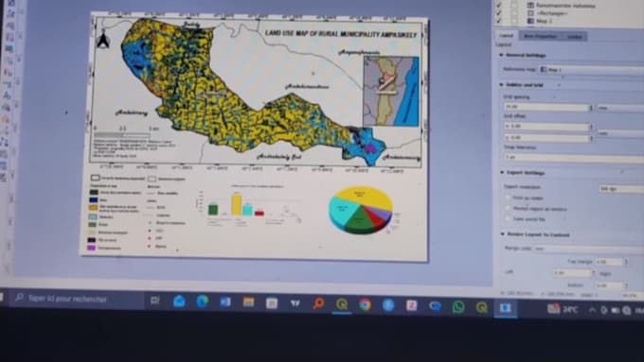644x362 pixels.
Task: Select the bar chart on layout
Action: (x=249, y=206)
